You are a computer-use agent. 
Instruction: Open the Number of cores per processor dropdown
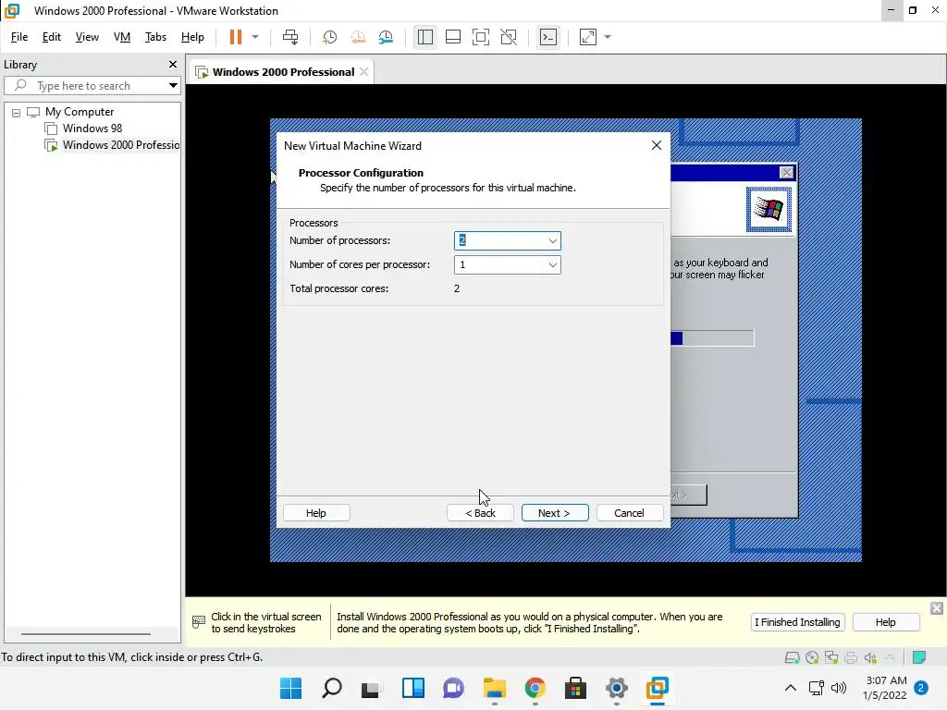point(508,264)
